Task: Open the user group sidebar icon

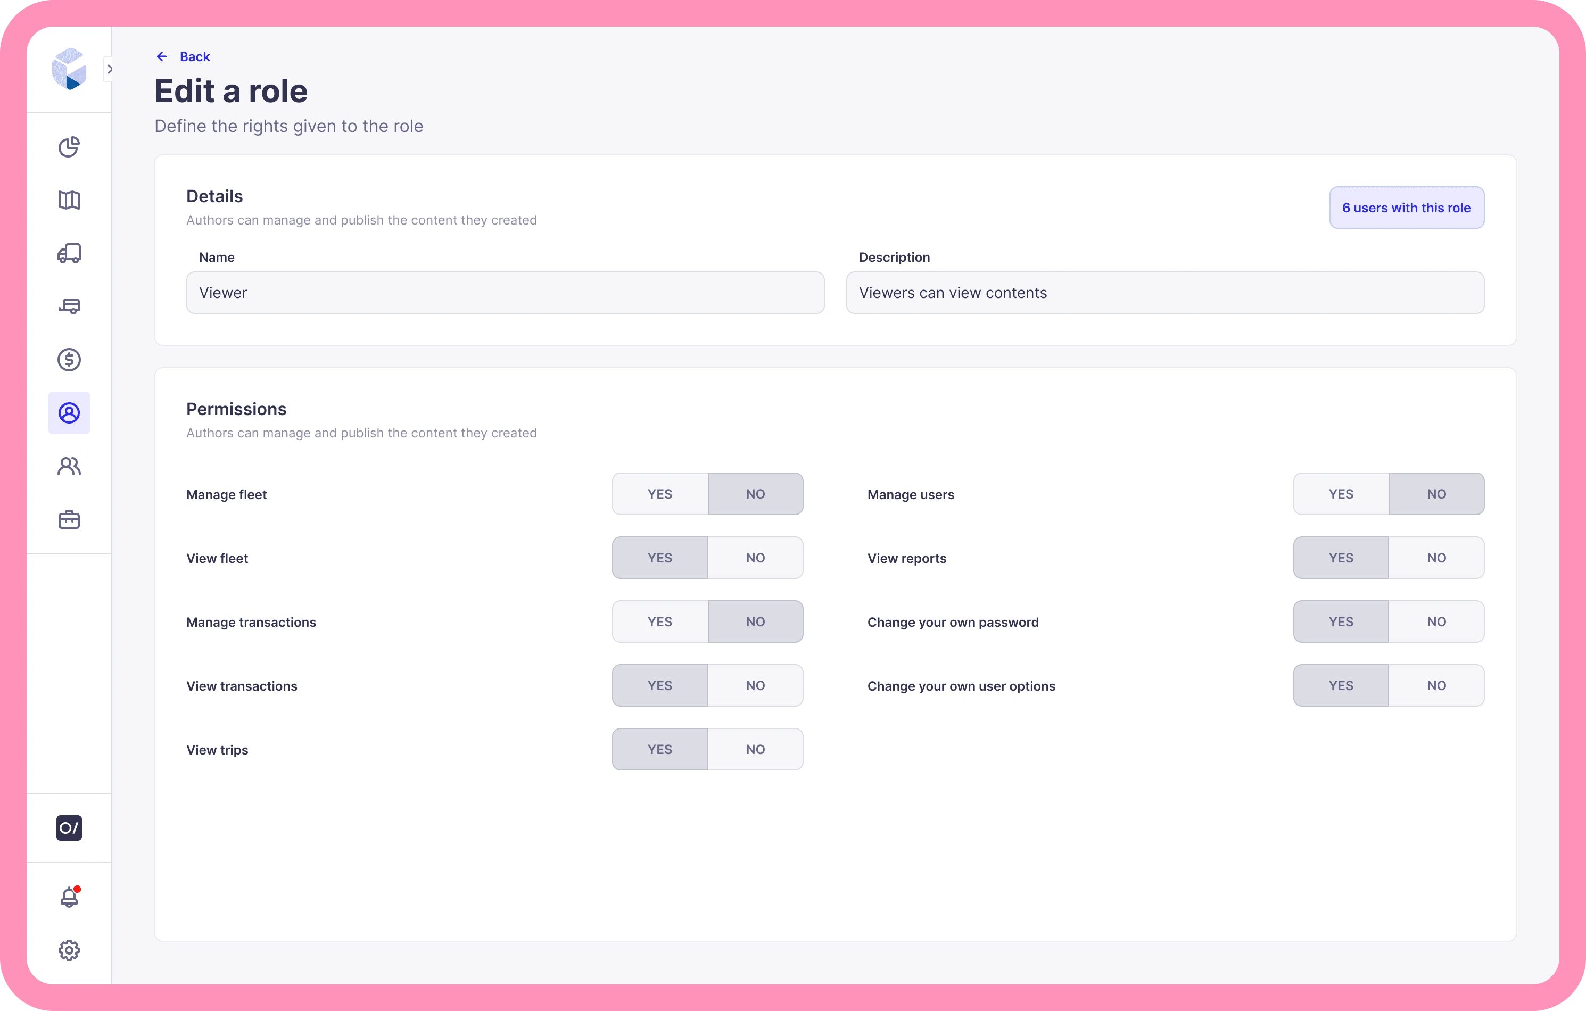Action: 69,466
